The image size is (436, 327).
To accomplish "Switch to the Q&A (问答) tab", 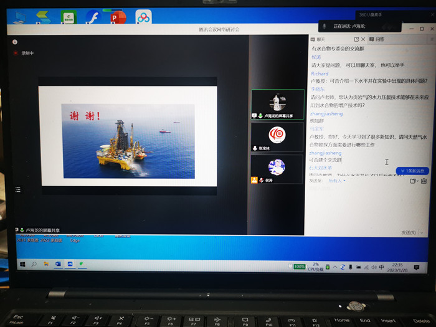I will pyautogui.click(x=377, y=39).
